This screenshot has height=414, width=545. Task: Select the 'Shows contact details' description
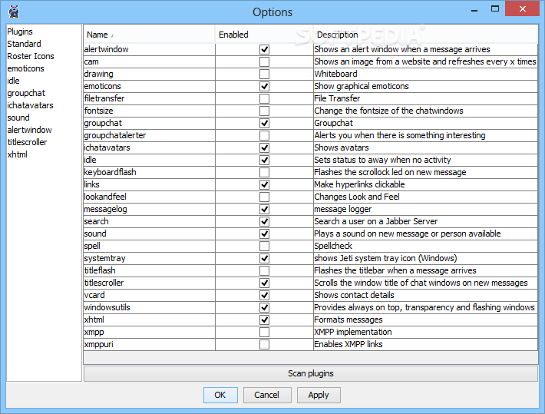(x=425, y=296)
